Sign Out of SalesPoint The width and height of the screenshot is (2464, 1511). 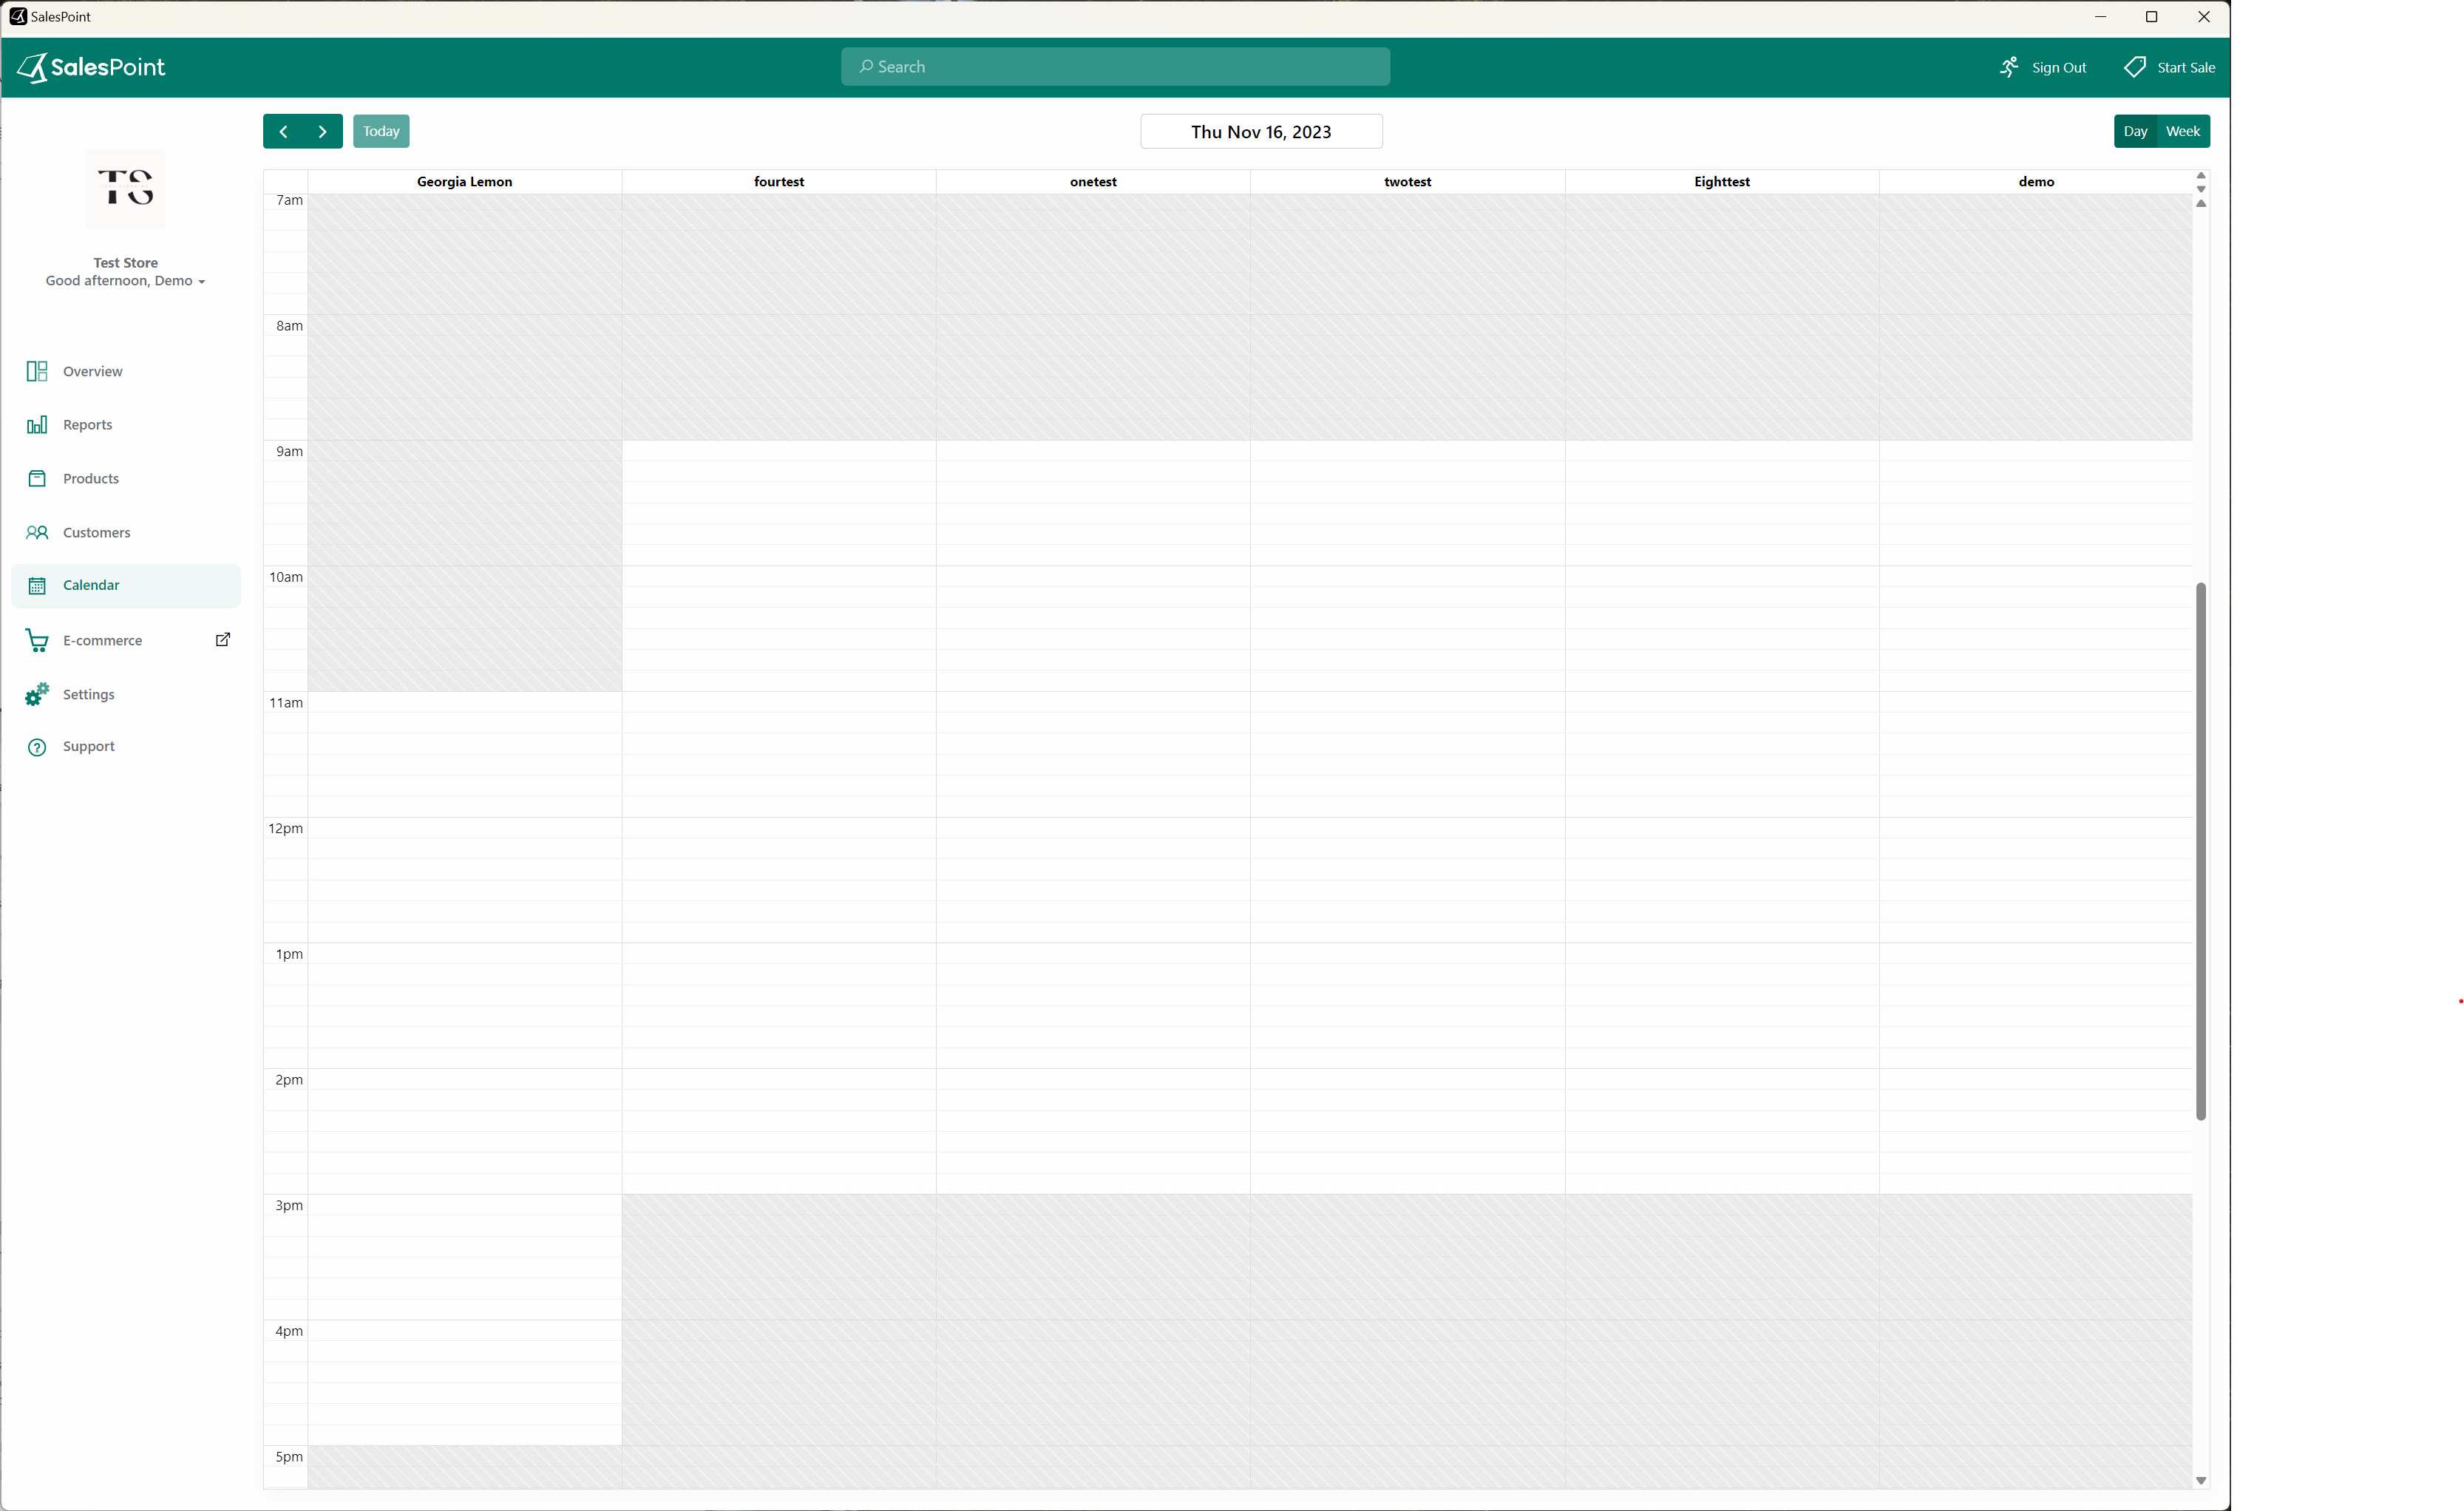coord(2043,67)
